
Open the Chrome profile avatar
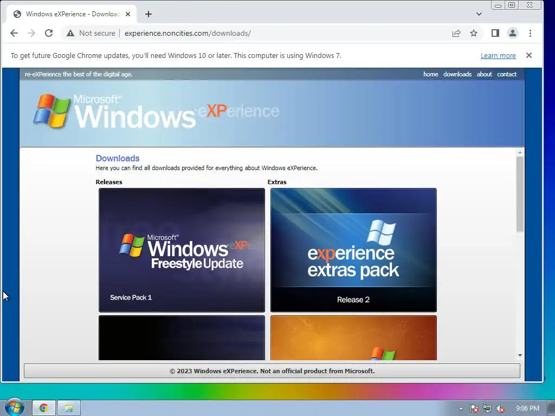coord(513,33)
